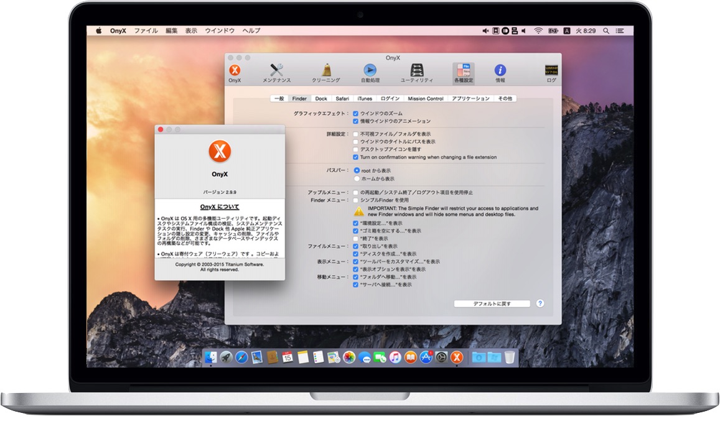Enable シンプルFinder を使用 checkbox
This screenshot has width=720, height=421.
(355, 200)
